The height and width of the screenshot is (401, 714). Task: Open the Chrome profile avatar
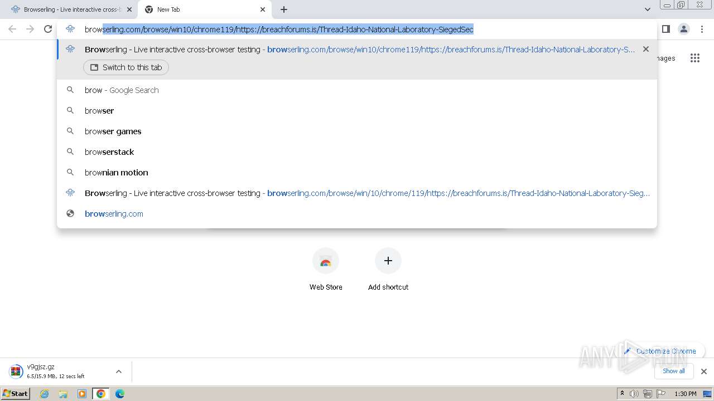click(x=683, y=29)
